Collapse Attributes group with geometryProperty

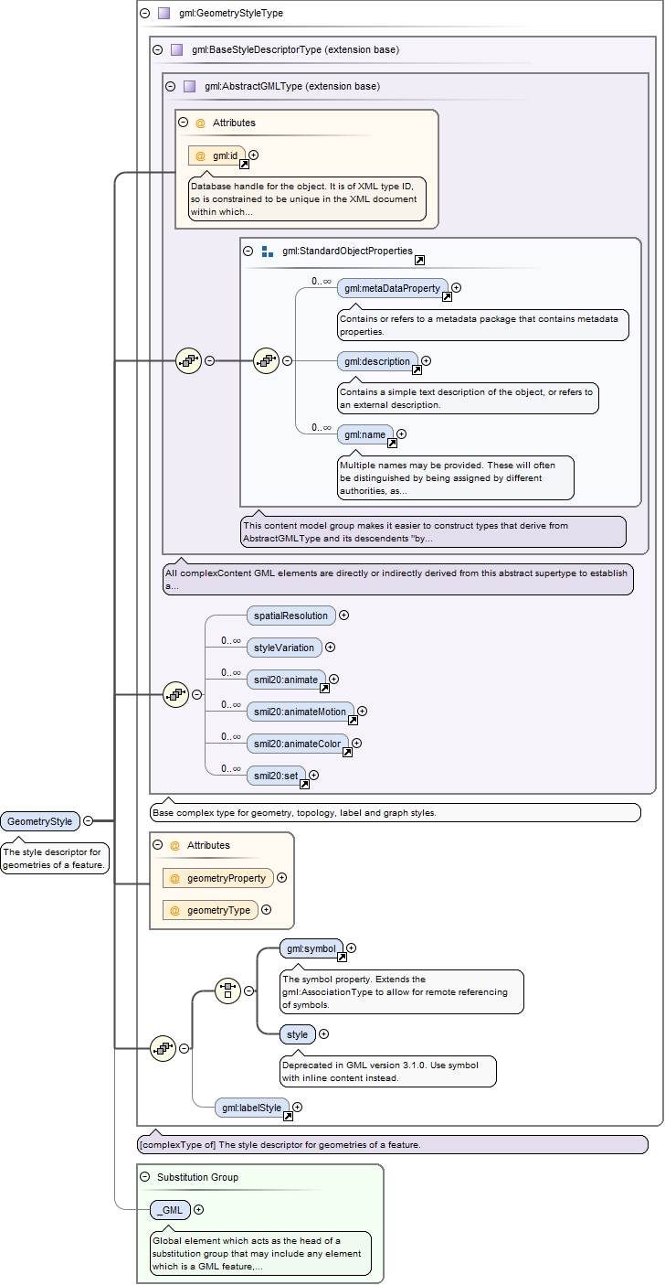pyautogui.click(x=158, y=845)
